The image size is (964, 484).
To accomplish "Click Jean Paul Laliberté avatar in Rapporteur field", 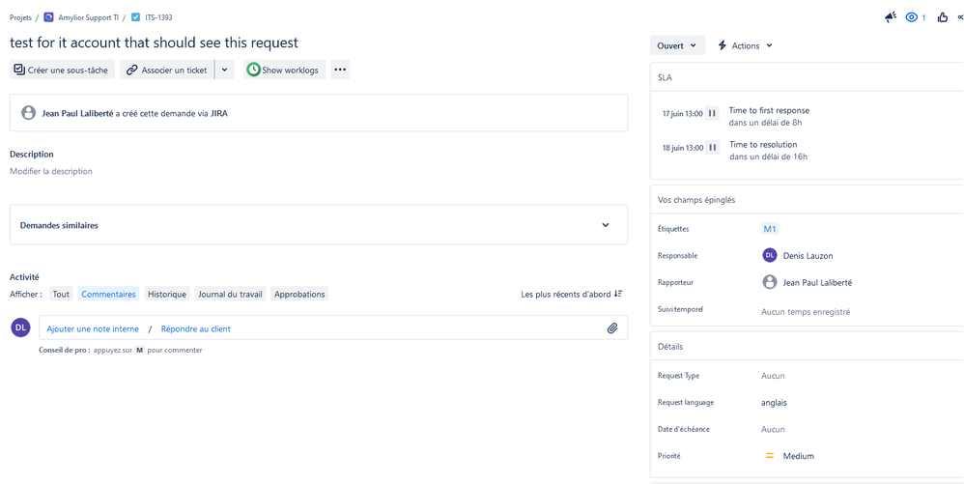I will tap(769, 282).
